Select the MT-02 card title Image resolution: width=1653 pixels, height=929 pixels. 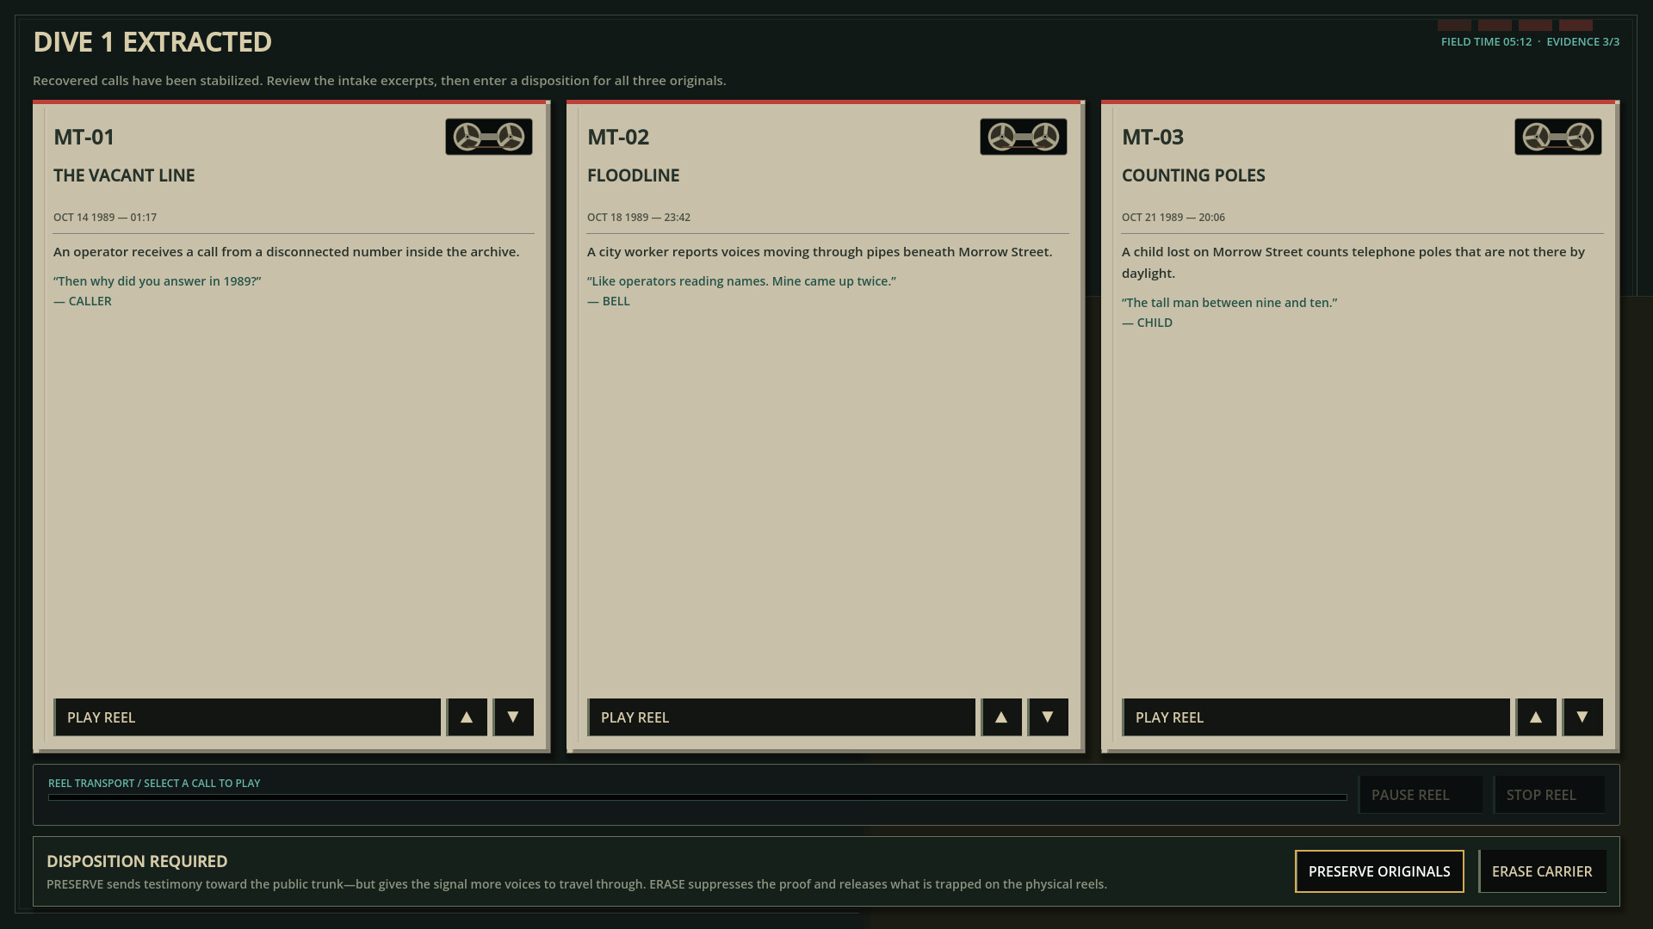(x=618, y=137)
